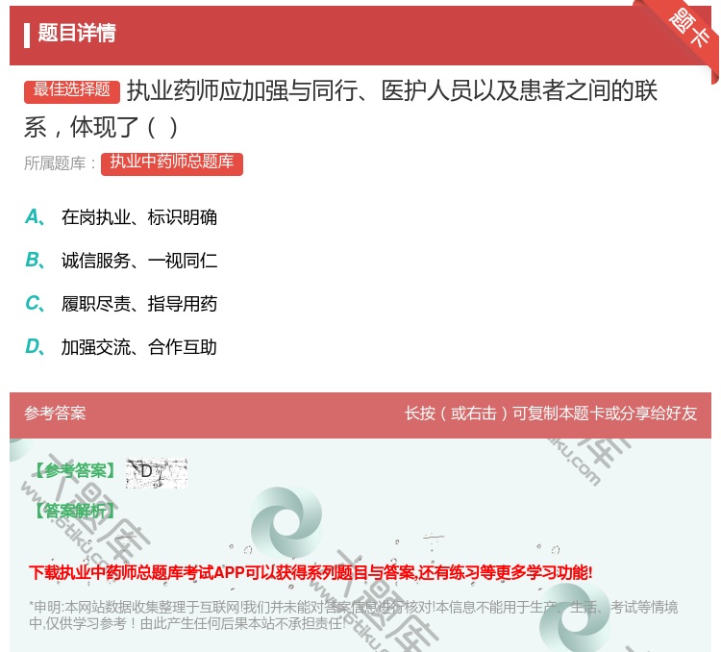Click the 执业中药师总题库 tag
Image resolution: width=721 pixels, height=652 pixels.
coord(172,163)
